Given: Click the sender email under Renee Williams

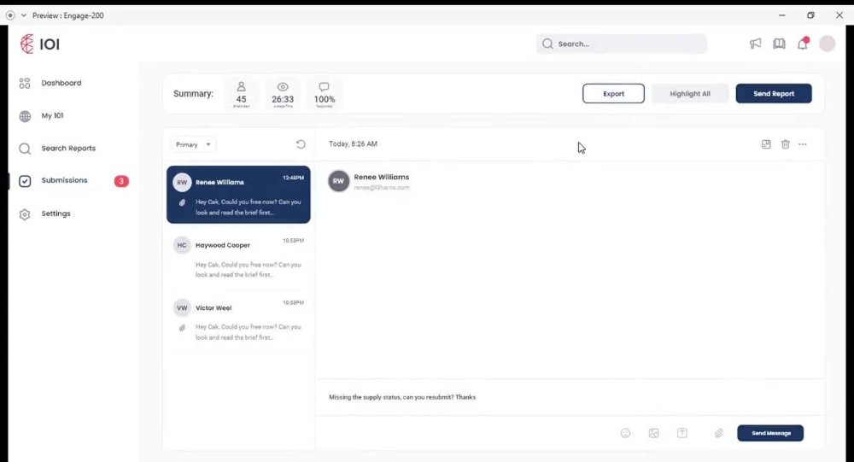Looking at the screenshot, I should [381, 187].
